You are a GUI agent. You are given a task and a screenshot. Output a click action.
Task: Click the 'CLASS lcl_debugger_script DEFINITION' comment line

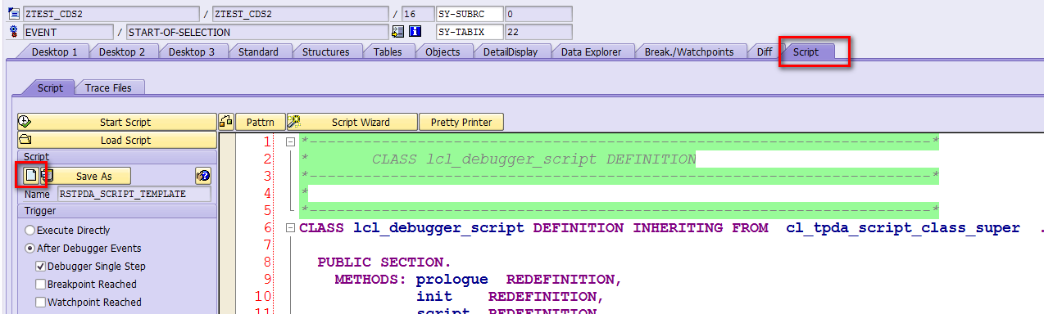point(533,159)
